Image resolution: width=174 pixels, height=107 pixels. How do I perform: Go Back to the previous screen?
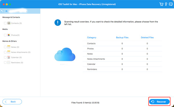click(12, 102)
